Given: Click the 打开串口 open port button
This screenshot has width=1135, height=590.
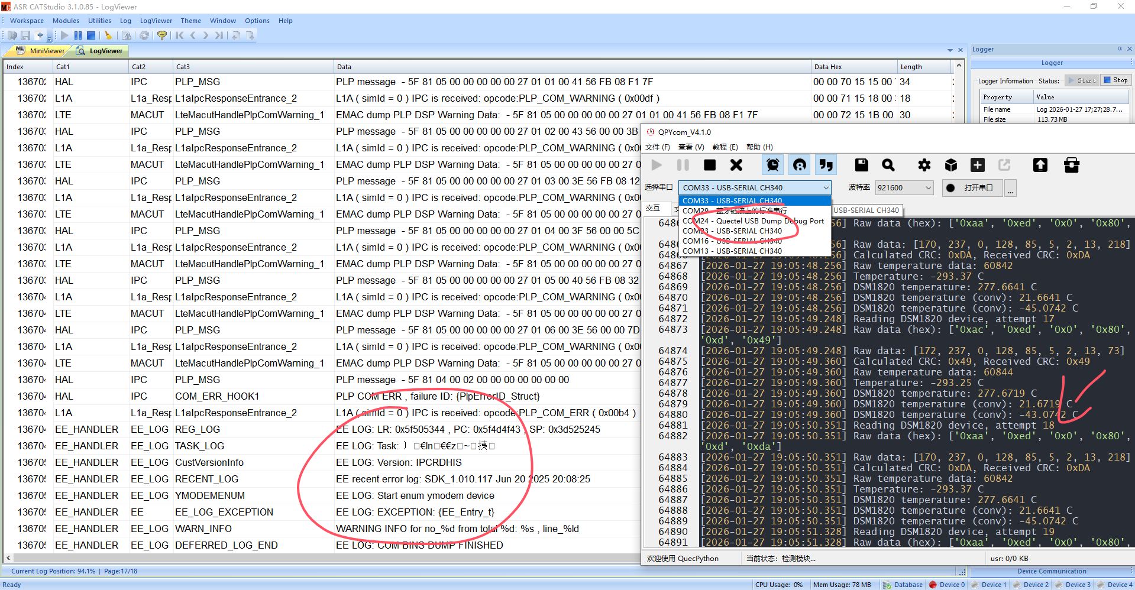Looking at the screenshot, I should pos(972,188).
